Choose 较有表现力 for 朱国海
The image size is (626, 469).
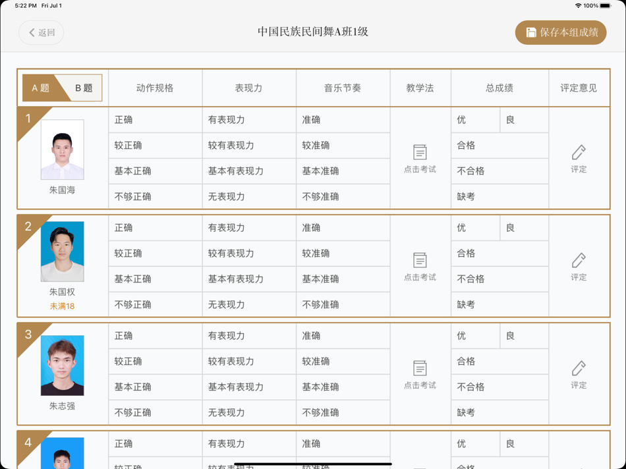(x=249, y=146)
